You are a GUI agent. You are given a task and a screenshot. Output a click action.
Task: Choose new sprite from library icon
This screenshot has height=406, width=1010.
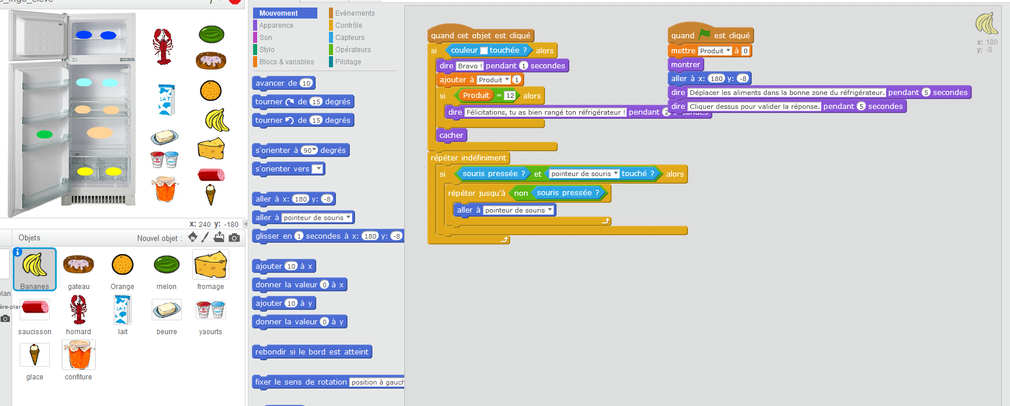pyautogui.click(x=193, y=237)
